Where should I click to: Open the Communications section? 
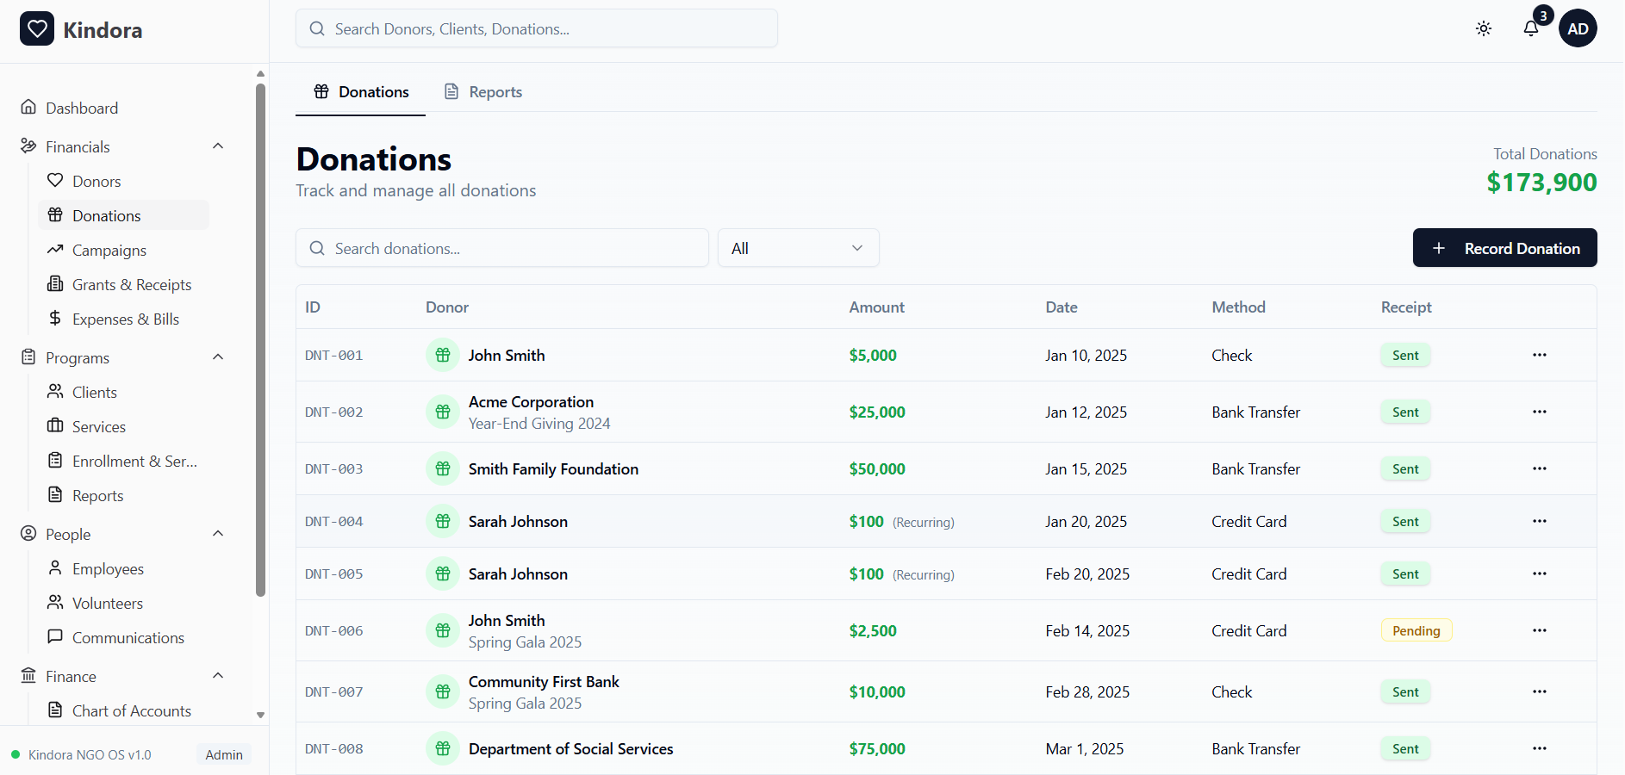(128, 637)
